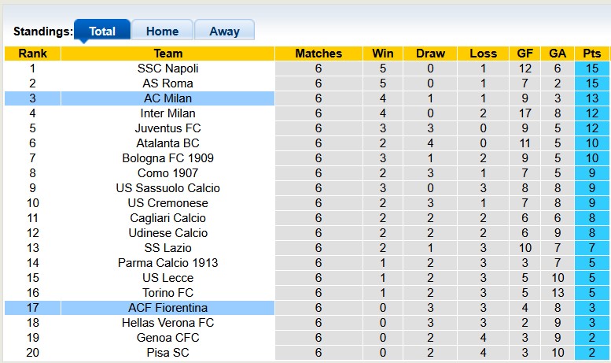Switch to the Total standings tab
The height and width of the screenshot is (363, 611).
coord(102,31)
